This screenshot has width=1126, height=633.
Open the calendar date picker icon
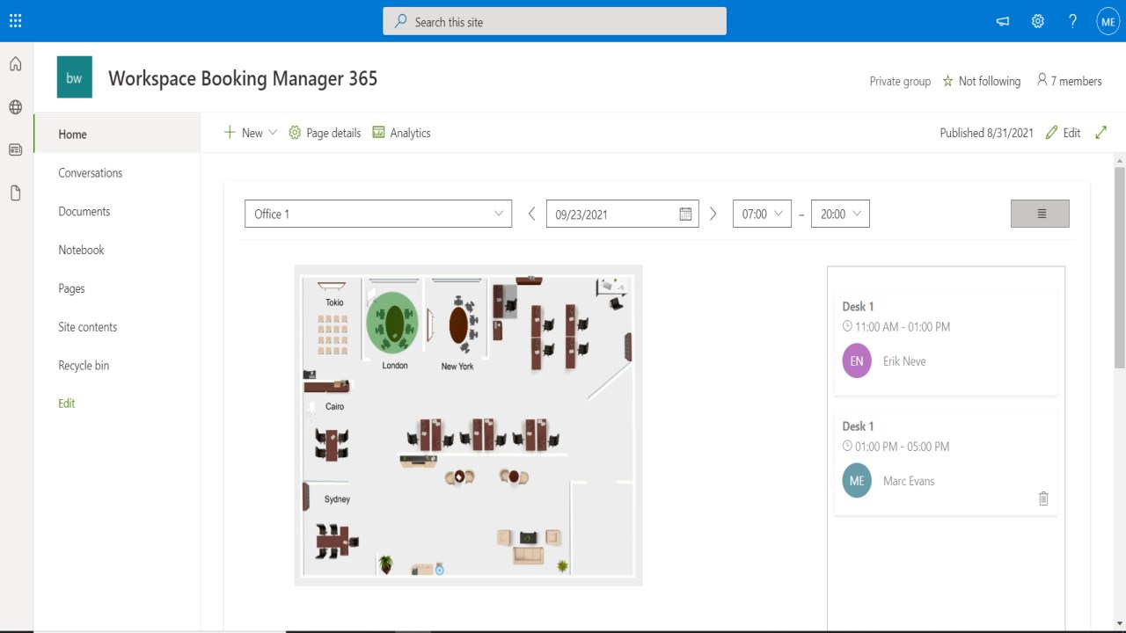[685, 214]
